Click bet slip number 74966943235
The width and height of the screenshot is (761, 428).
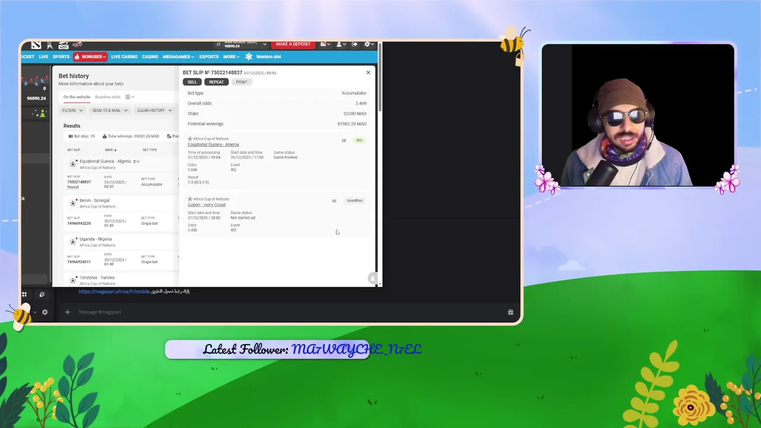pyautogui.click(x=79, y=224)
